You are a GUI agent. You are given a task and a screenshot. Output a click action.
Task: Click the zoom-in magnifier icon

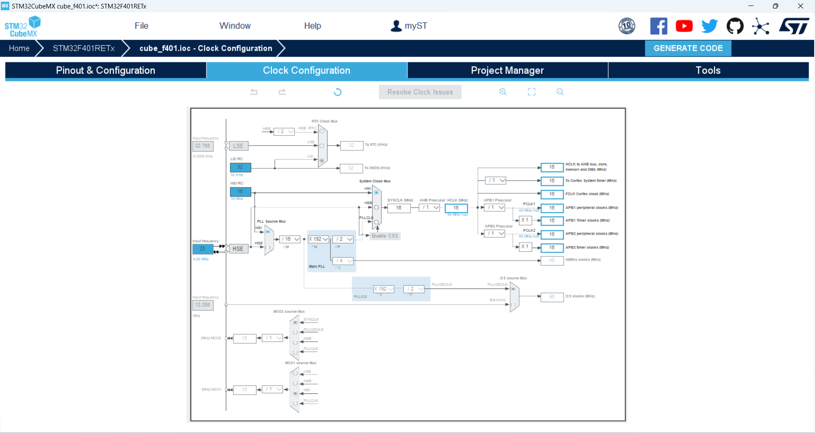point(503,92)
